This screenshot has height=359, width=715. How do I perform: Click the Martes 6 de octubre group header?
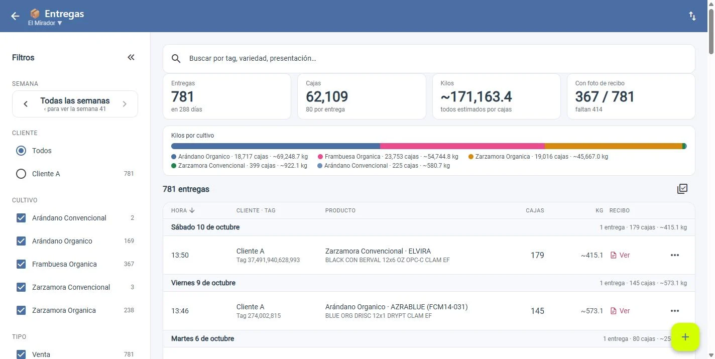click(x=429, y=339)
